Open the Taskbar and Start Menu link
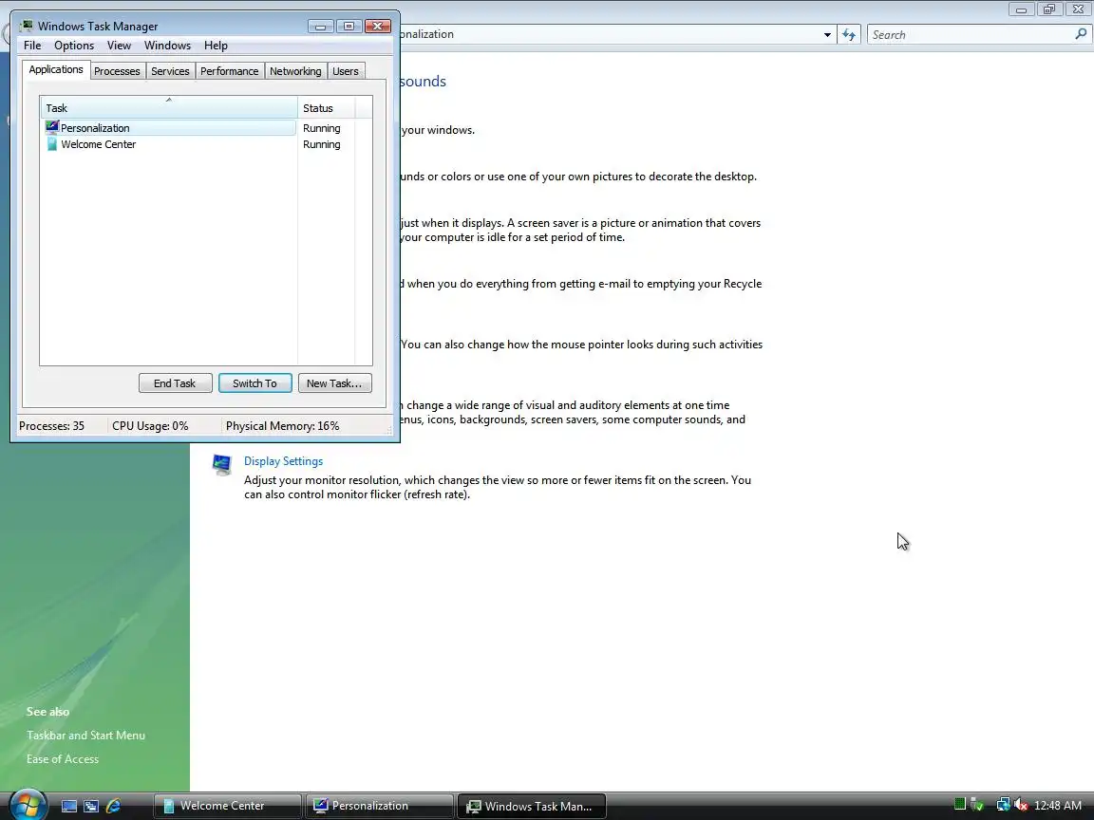Image resolution: width=1094 pixels, height=820 pixels. (x=85, y=735)
